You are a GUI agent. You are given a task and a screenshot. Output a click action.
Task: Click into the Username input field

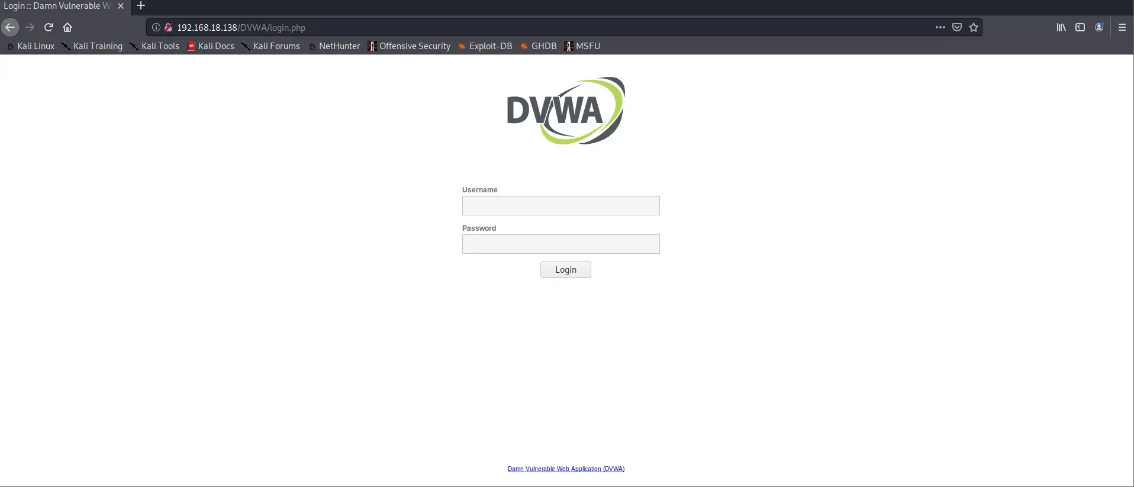pyautogui.click(x=560, y=206)
